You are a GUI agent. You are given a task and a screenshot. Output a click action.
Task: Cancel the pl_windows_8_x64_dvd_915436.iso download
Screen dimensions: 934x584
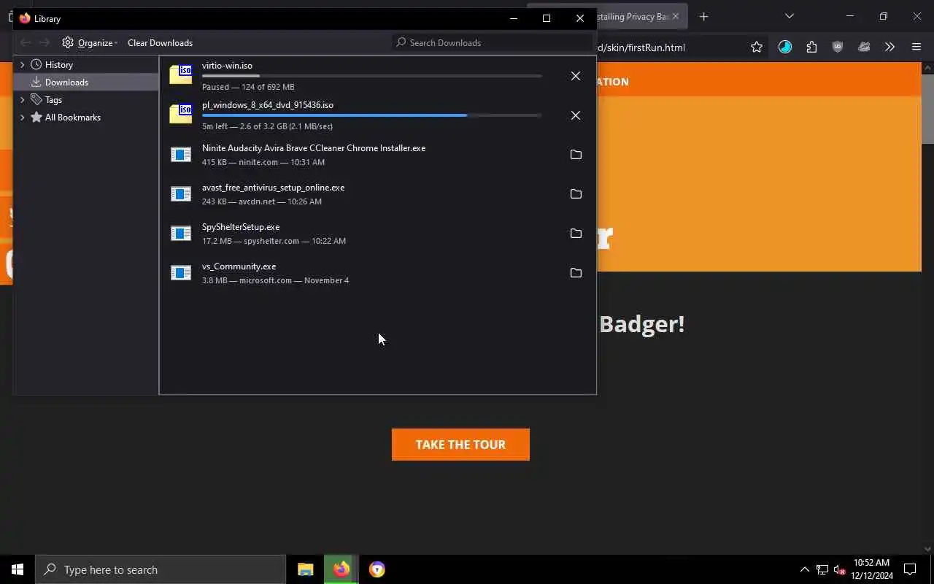[x=576, y=115]
